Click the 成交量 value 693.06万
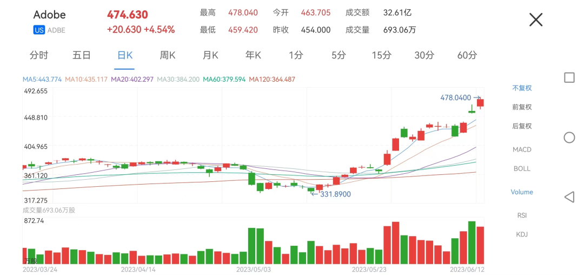 pos(399,30)
